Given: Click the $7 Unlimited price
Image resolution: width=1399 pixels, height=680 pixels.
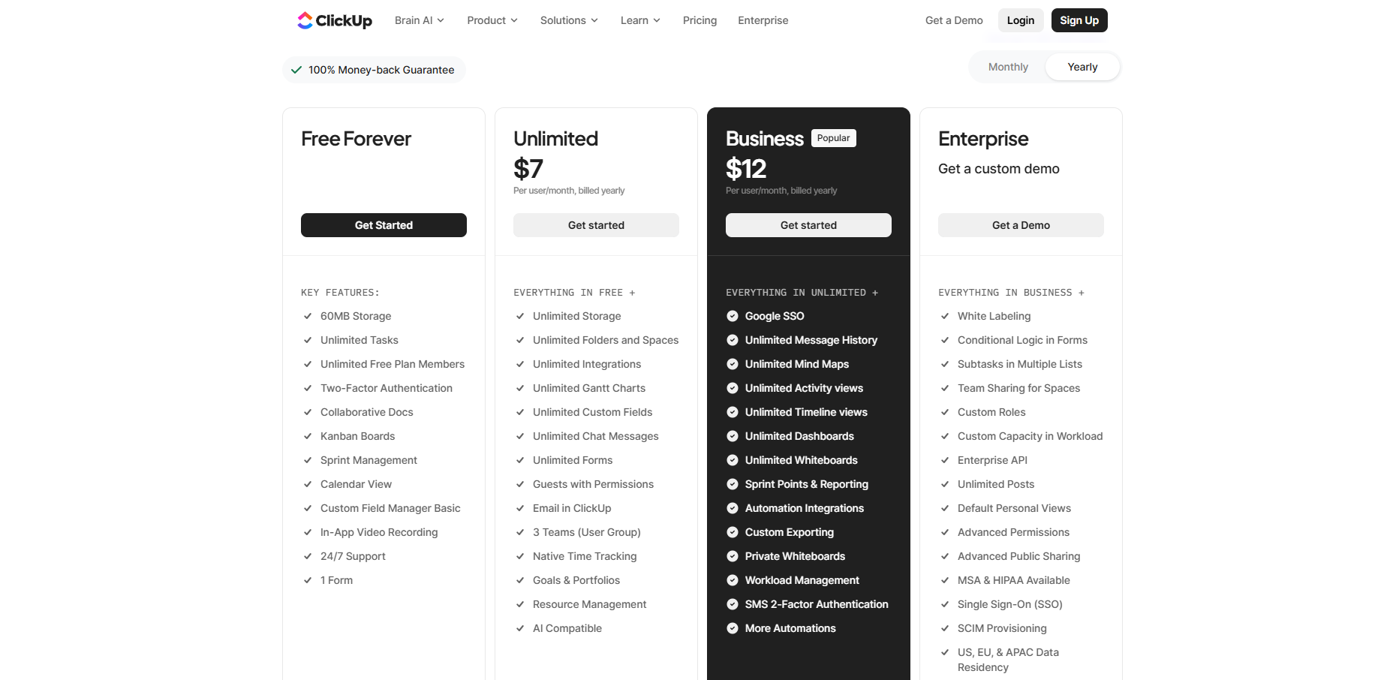Looking at the screenshot, I should (528, 169).
